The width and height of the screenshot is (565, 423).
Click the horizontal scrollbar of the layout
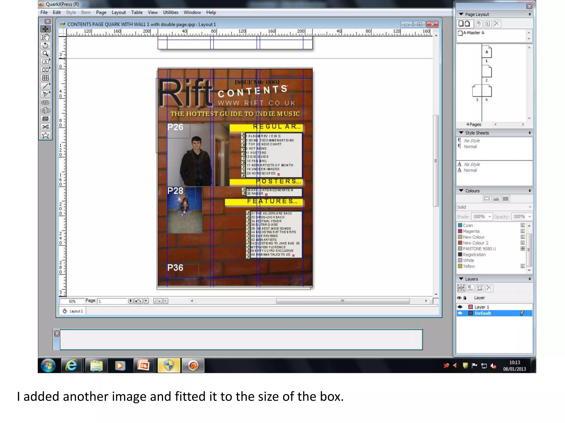[x=342, y=301]
